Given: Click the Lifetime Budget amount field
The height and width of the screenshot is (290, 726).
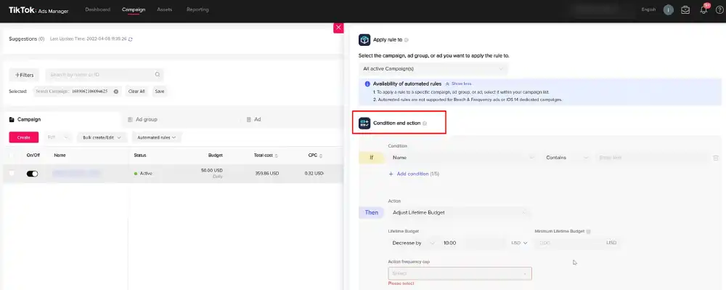Looking at the screenshot, I should click(x=473, y=243).
